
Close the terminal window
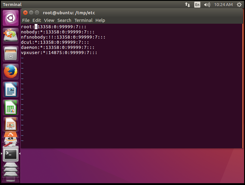(25, 12)
